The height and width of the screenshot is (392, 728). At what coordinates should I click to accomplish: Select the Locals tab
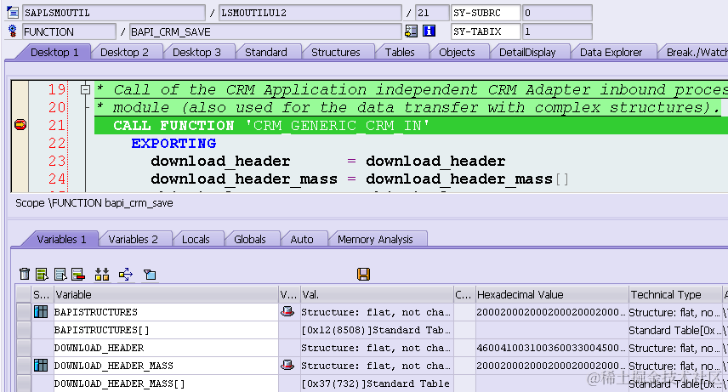pos(196,239)
